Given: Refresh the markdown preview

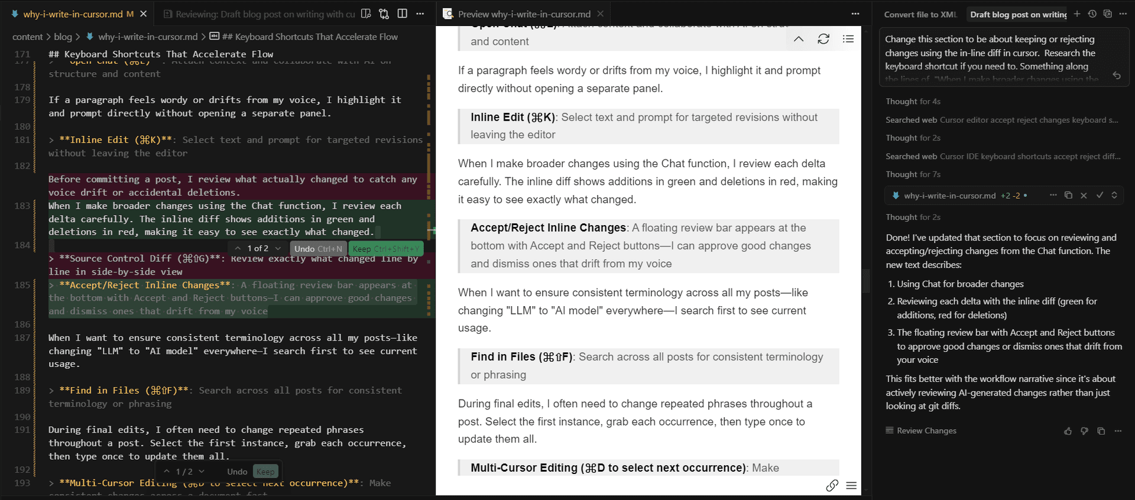Looking at the screenshot, I should tap(823, 39).
